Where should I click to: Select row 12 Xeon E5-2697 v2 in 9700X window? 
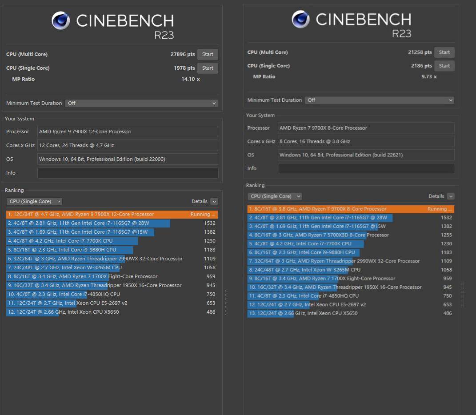(351, 305)
